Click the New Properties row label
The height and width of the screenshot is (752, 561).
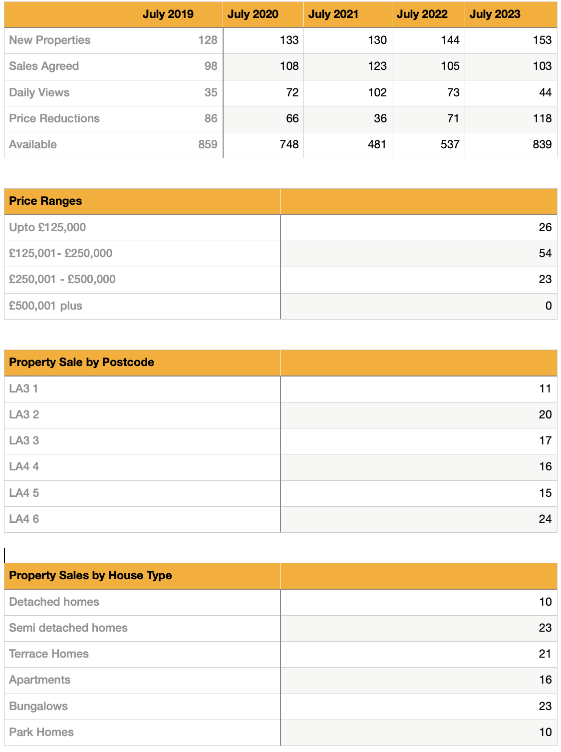coord(50,40)
